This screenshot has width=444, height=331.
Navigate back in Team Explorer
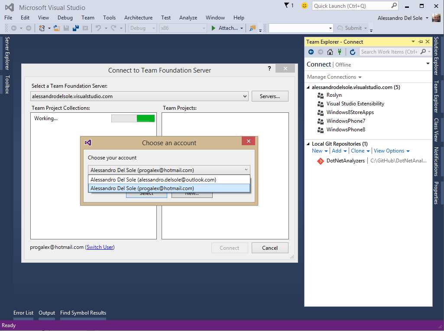point(311,51)
